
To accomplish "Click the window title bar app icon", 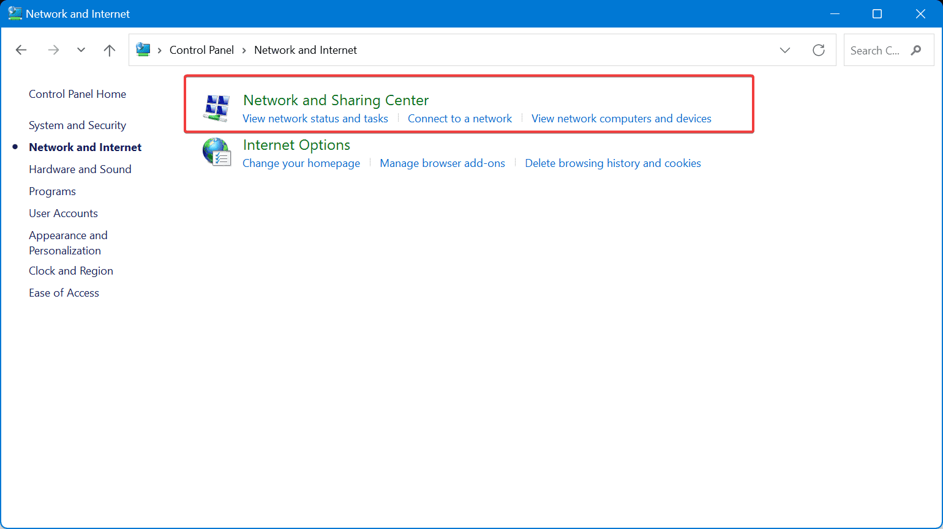I will 15,13.
